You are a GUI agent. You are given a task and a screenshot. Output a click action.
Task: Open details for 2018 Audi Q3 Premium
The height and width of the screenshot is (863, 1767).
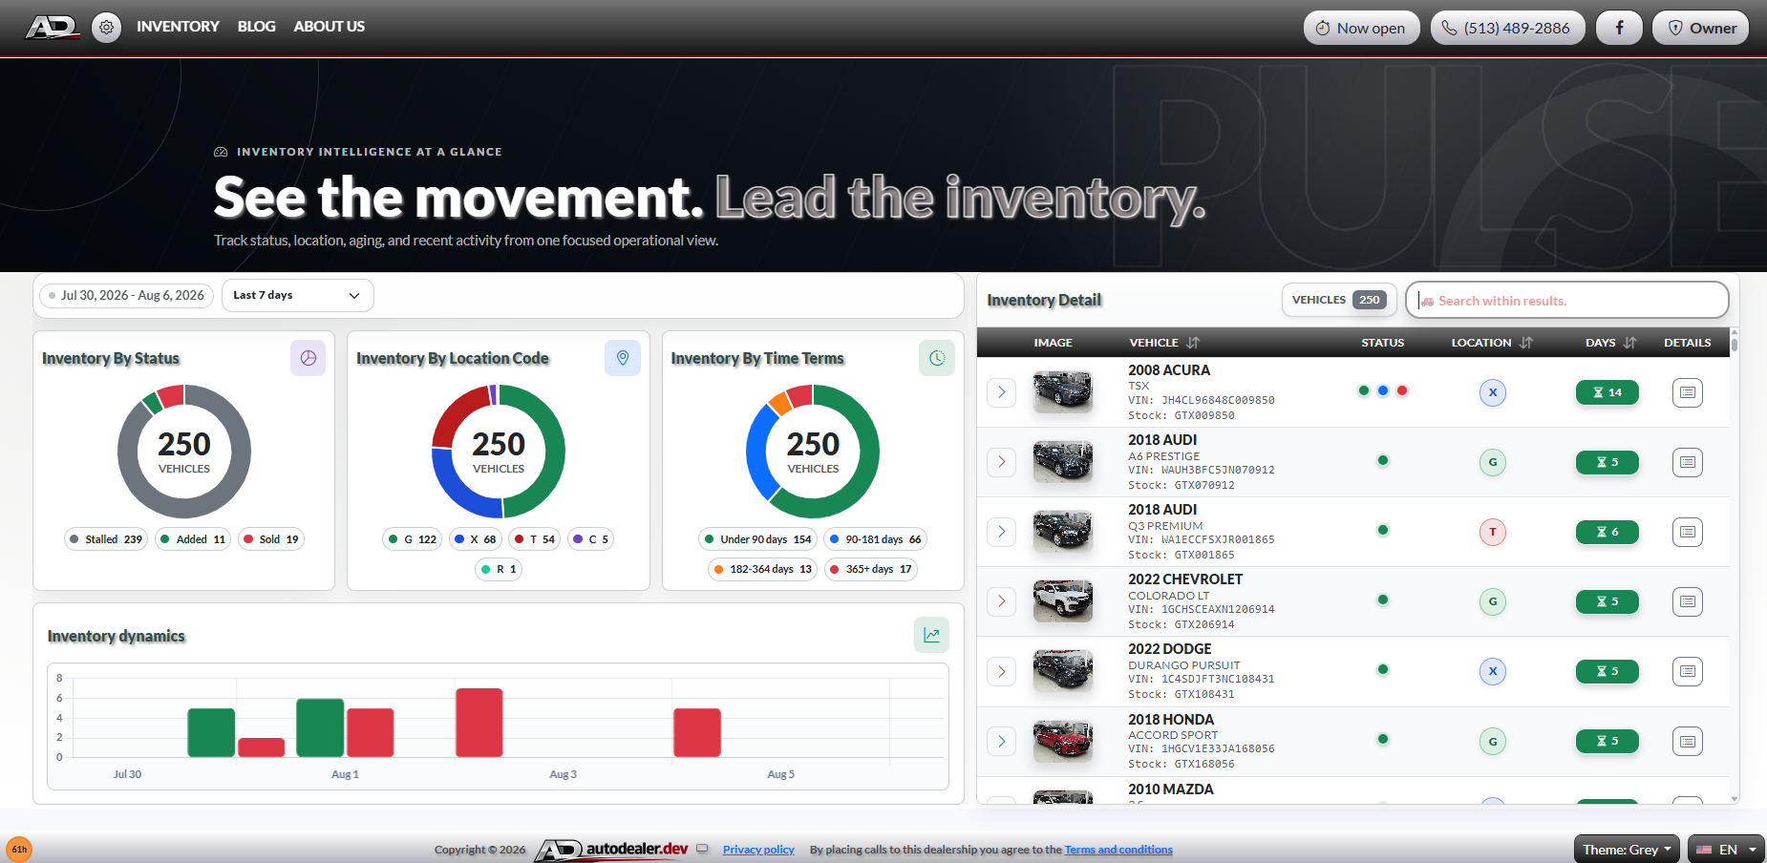click(1688, 532)
